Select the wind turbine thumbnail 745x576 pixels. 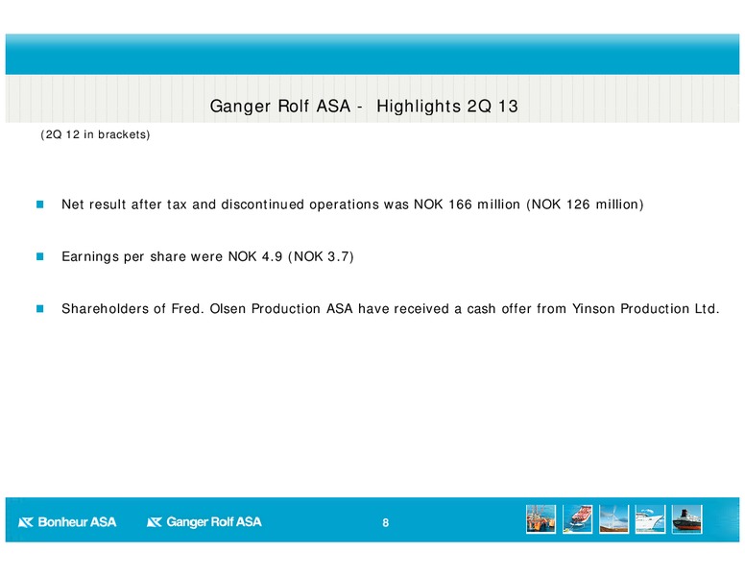(x=613, y=519)
